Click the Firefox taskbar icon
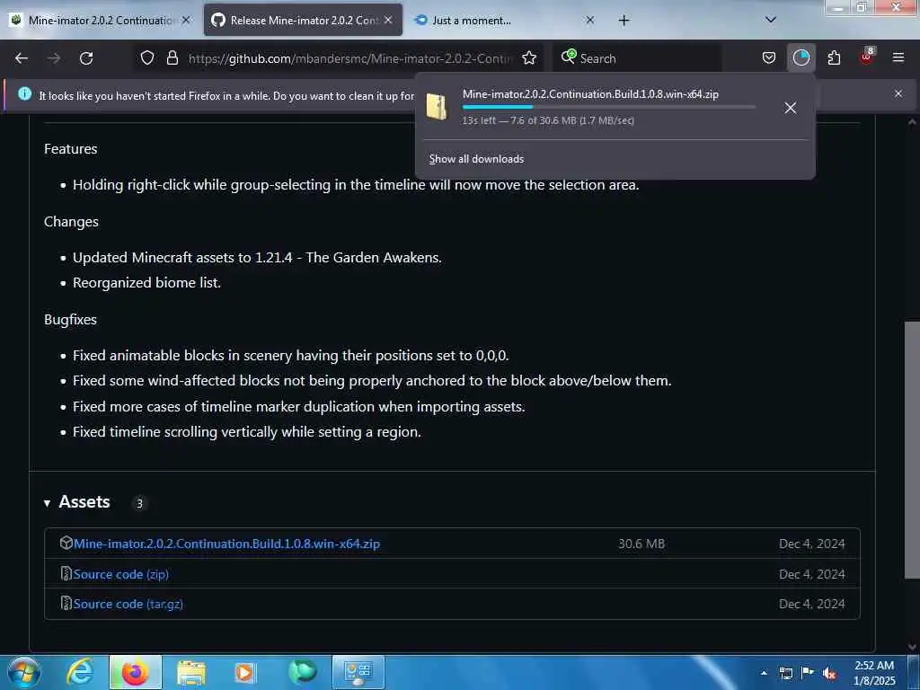The image size is (920, 690). pos(135,672)
